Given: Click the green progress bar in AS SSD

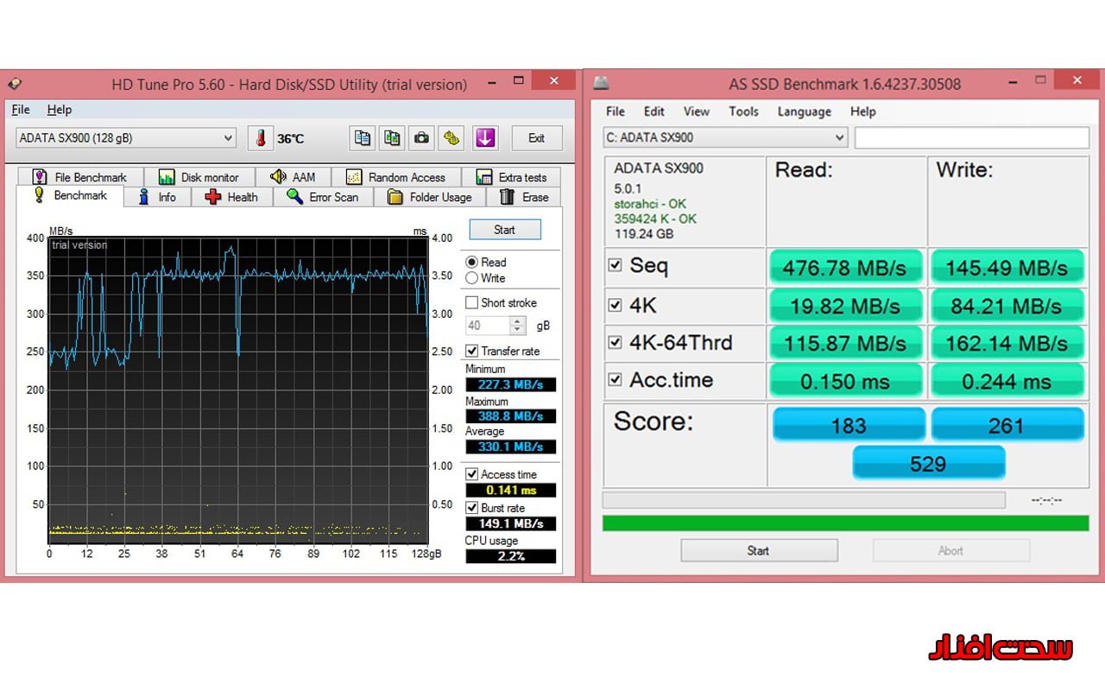Looking at the screenshot, I should 845,523.
